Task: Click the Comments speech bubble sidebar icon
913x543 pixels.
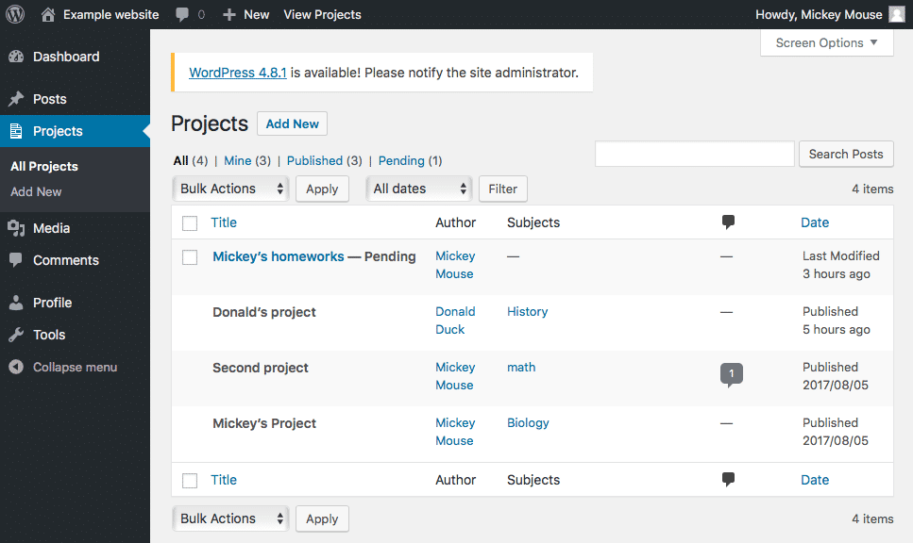Action: (16, 260)
